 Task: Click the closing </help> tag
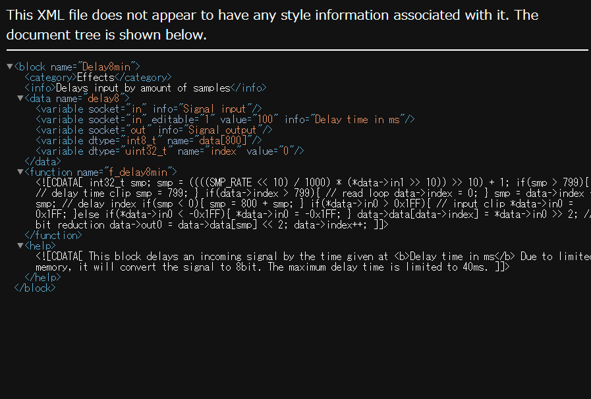tap(43, 278)
